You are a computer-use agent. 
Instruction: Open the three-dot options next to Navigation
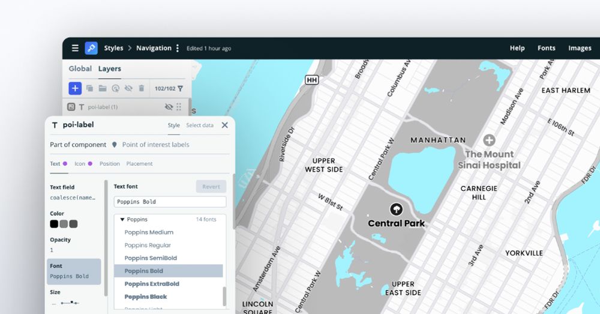pyautogui.click(x=177, y=48)
